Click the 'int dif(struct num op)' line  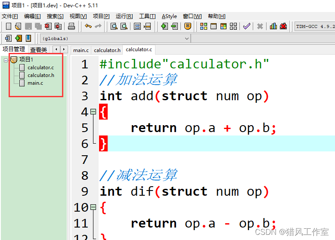(x=184, y=191)
